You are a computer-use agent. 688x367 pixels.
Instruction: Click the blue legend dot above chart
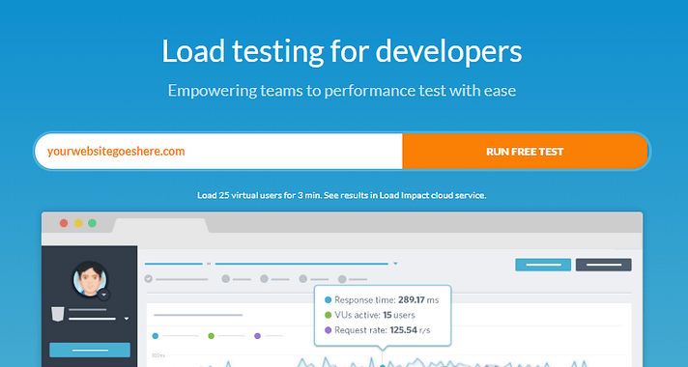[155, 336]
